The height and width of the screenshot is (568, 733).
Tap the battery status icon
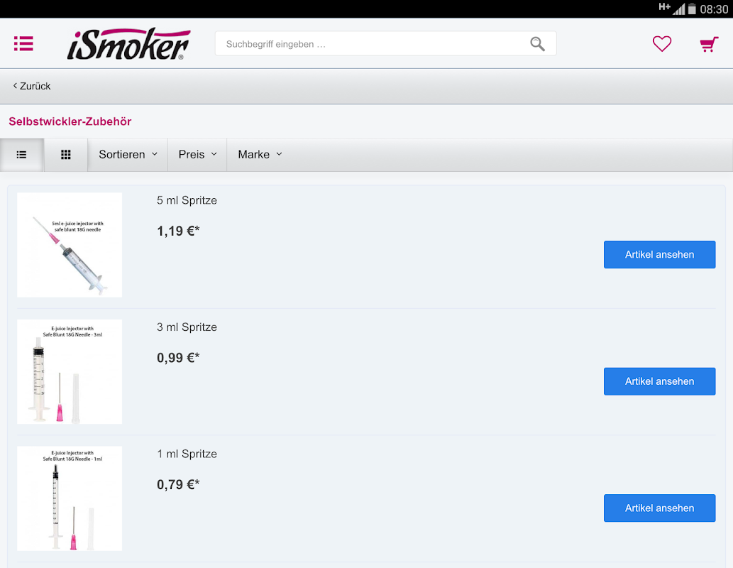click(692, 9)
